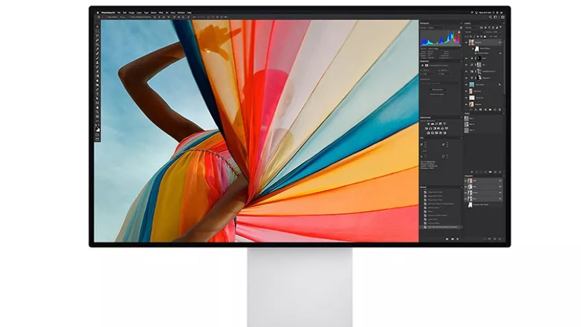Toggle Blue channel visibility eye
The width and height of the screenshot is (581, 327).
pos(466,199)
